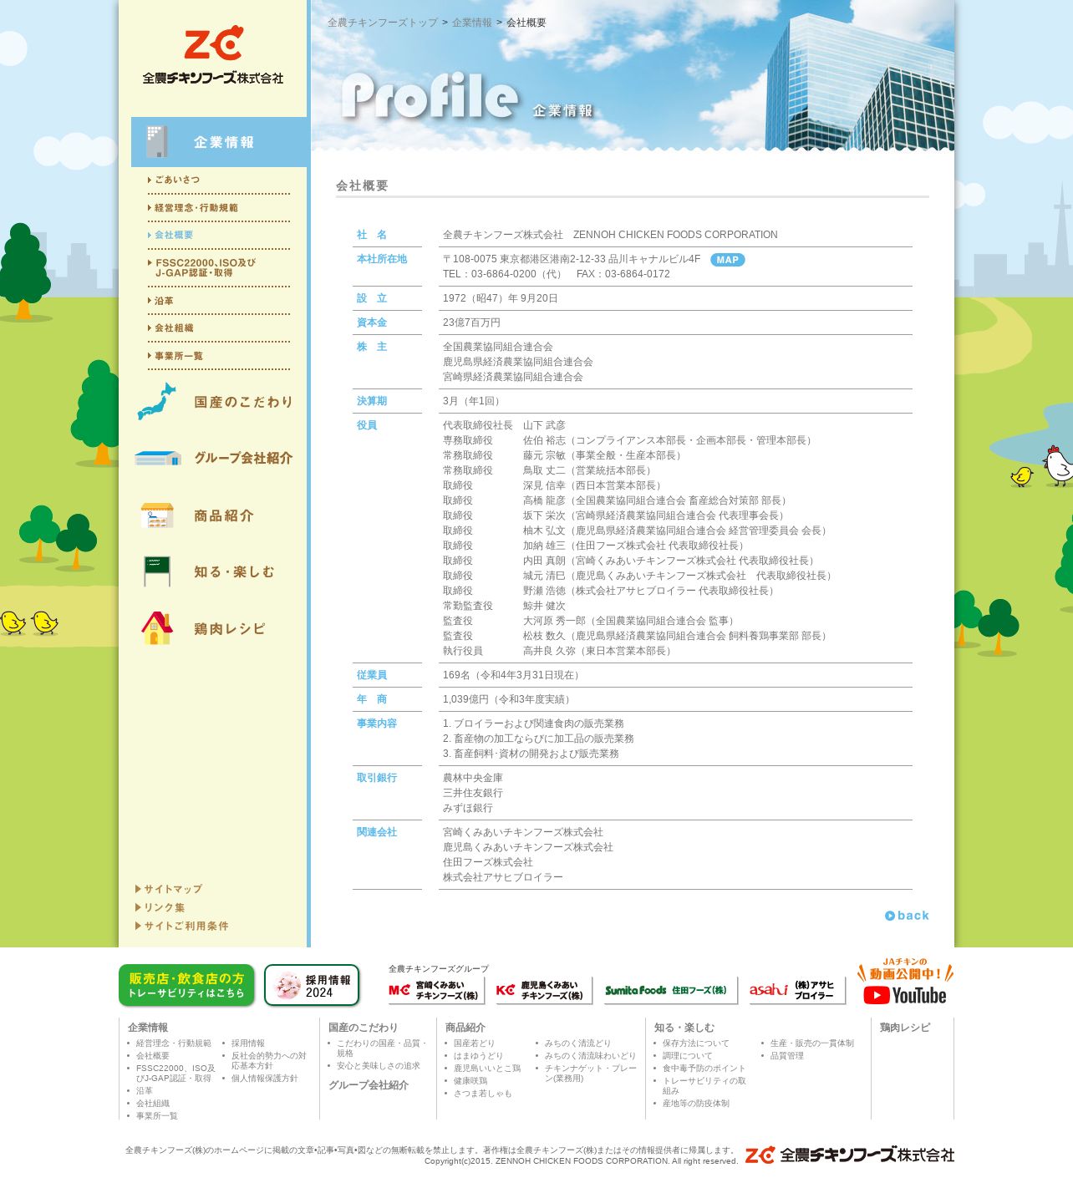Open footer link 国産若どり
This screenshot has width=1073, height=1183.
tap(474, 1043)
